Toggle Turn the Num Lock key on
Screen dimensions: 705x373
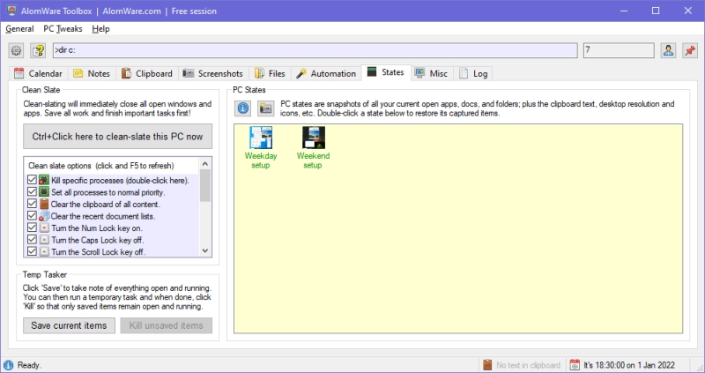click(x=32, y=228)
